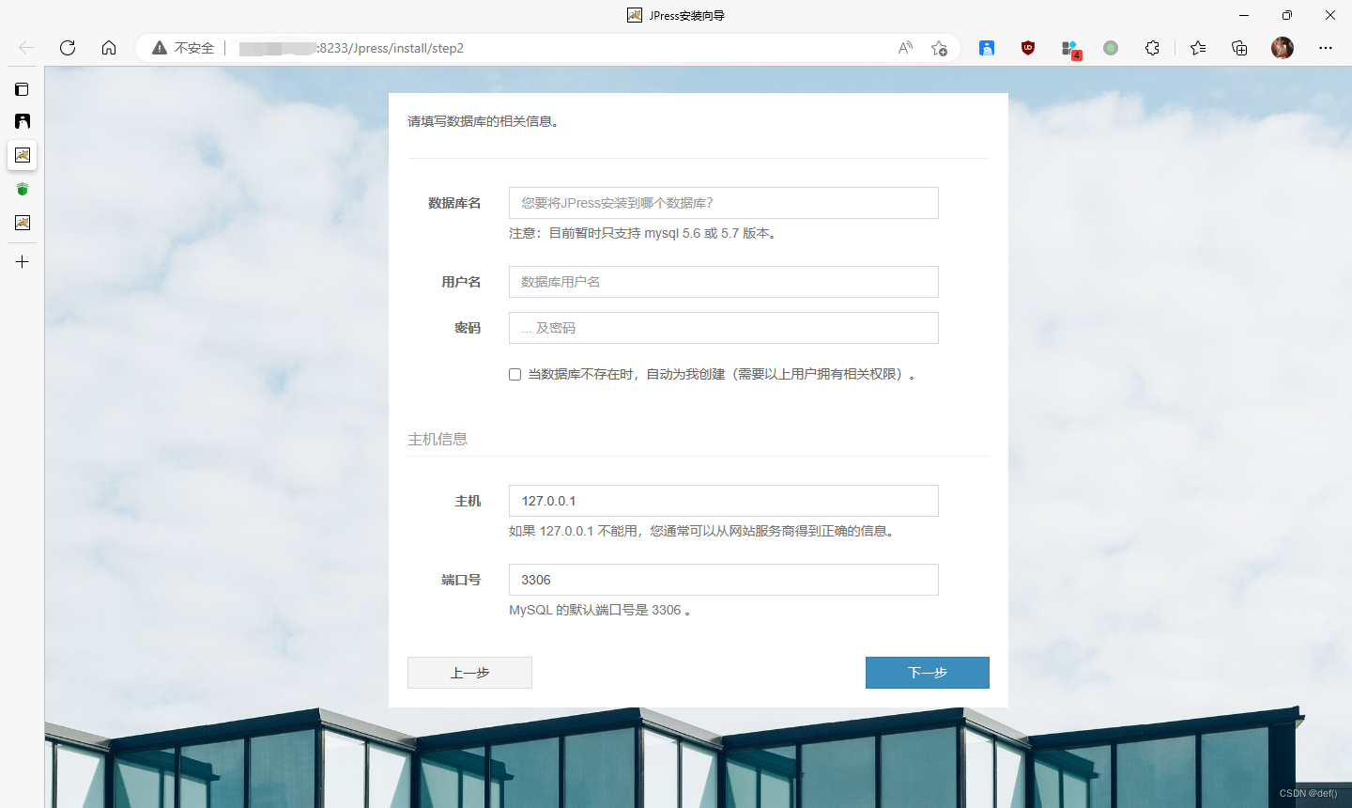Open the uBlock Origin shield icon
Screen dimensions: 1352x808
pyautogui.click(x=1027, y=48)
